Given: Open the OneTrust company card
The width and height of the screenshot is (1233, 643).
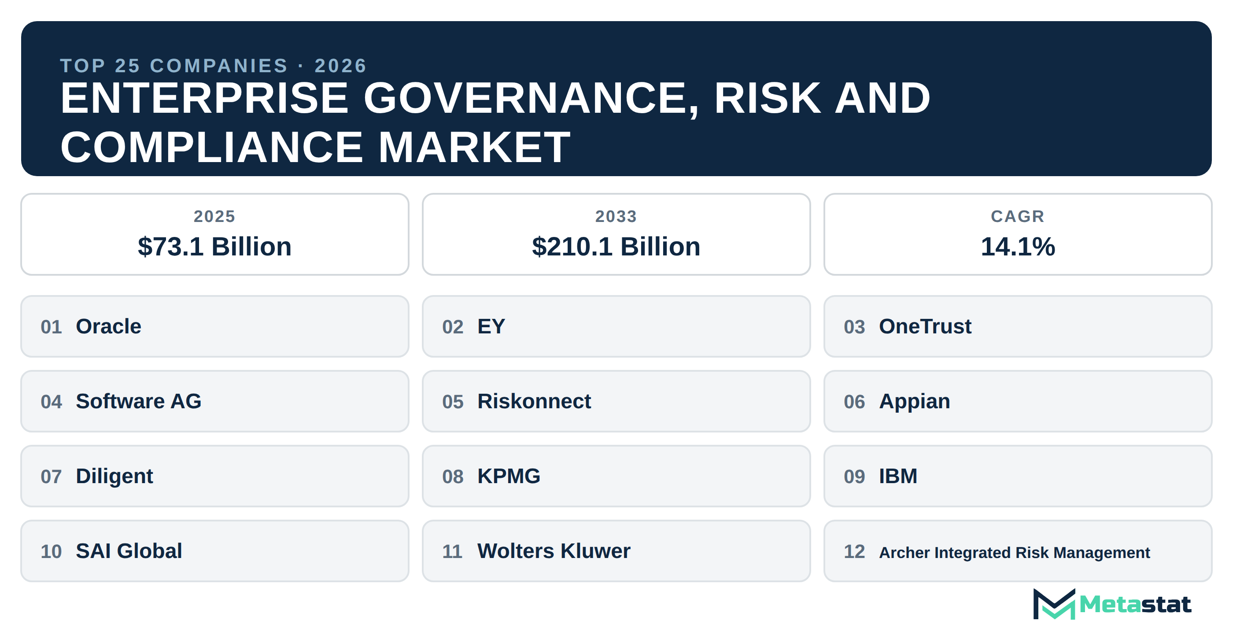Looking at the screenshot, I should coord(1018,326).
